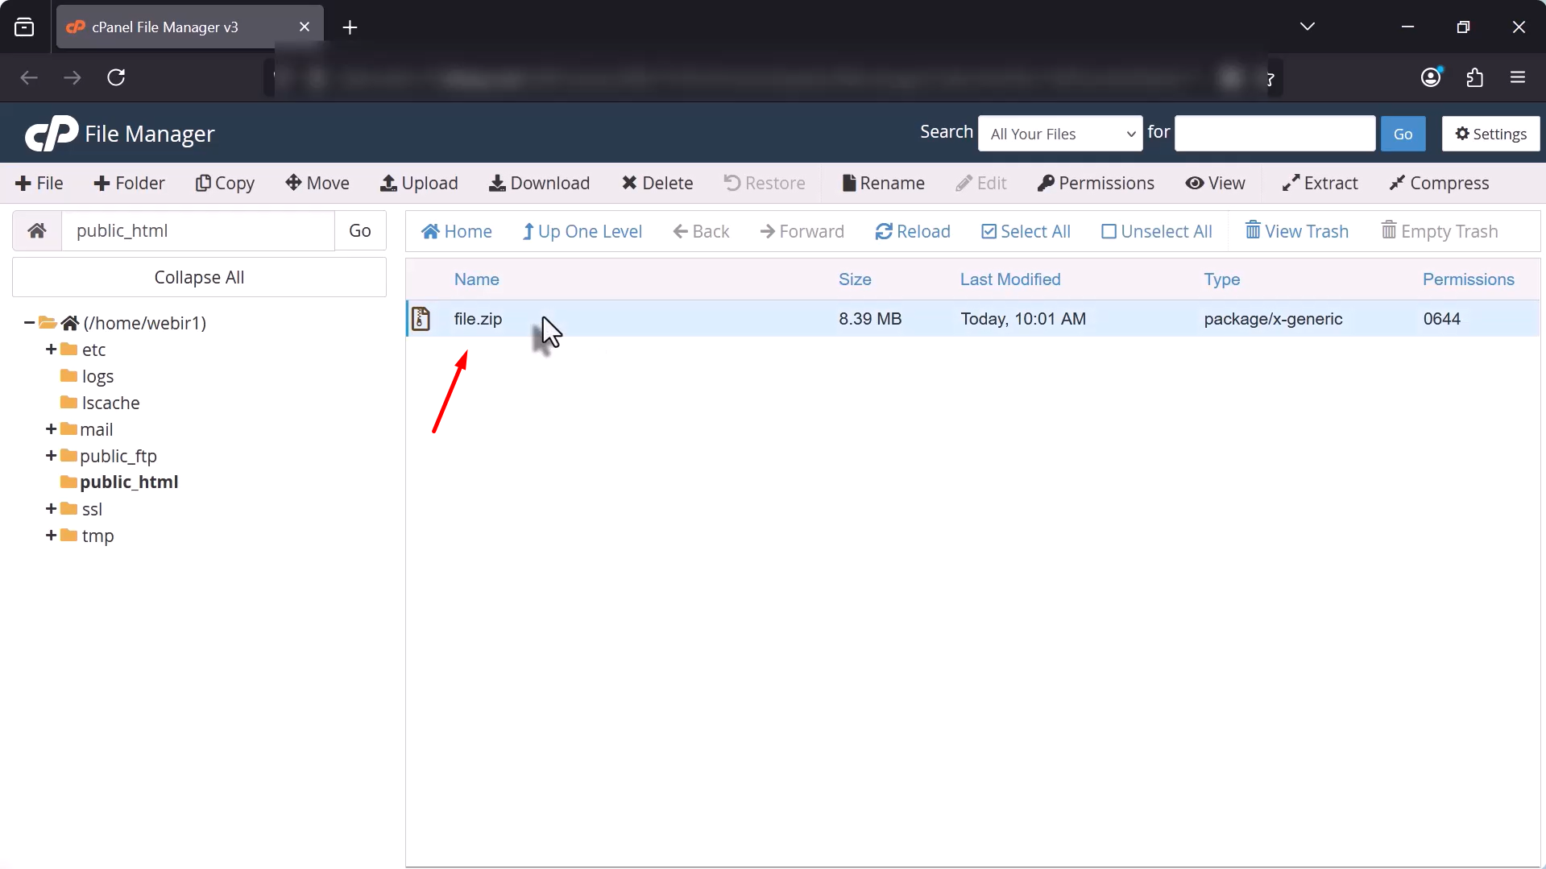Click the search text input field
Viewport: 1546px width, 869px height.
[1274, 134]
